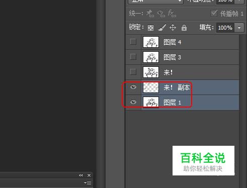Image resolution: width=247 pixels, height=188 pixels.
Task: Open the fill percentage dropdown arrow
Action: tap(239, 28)
